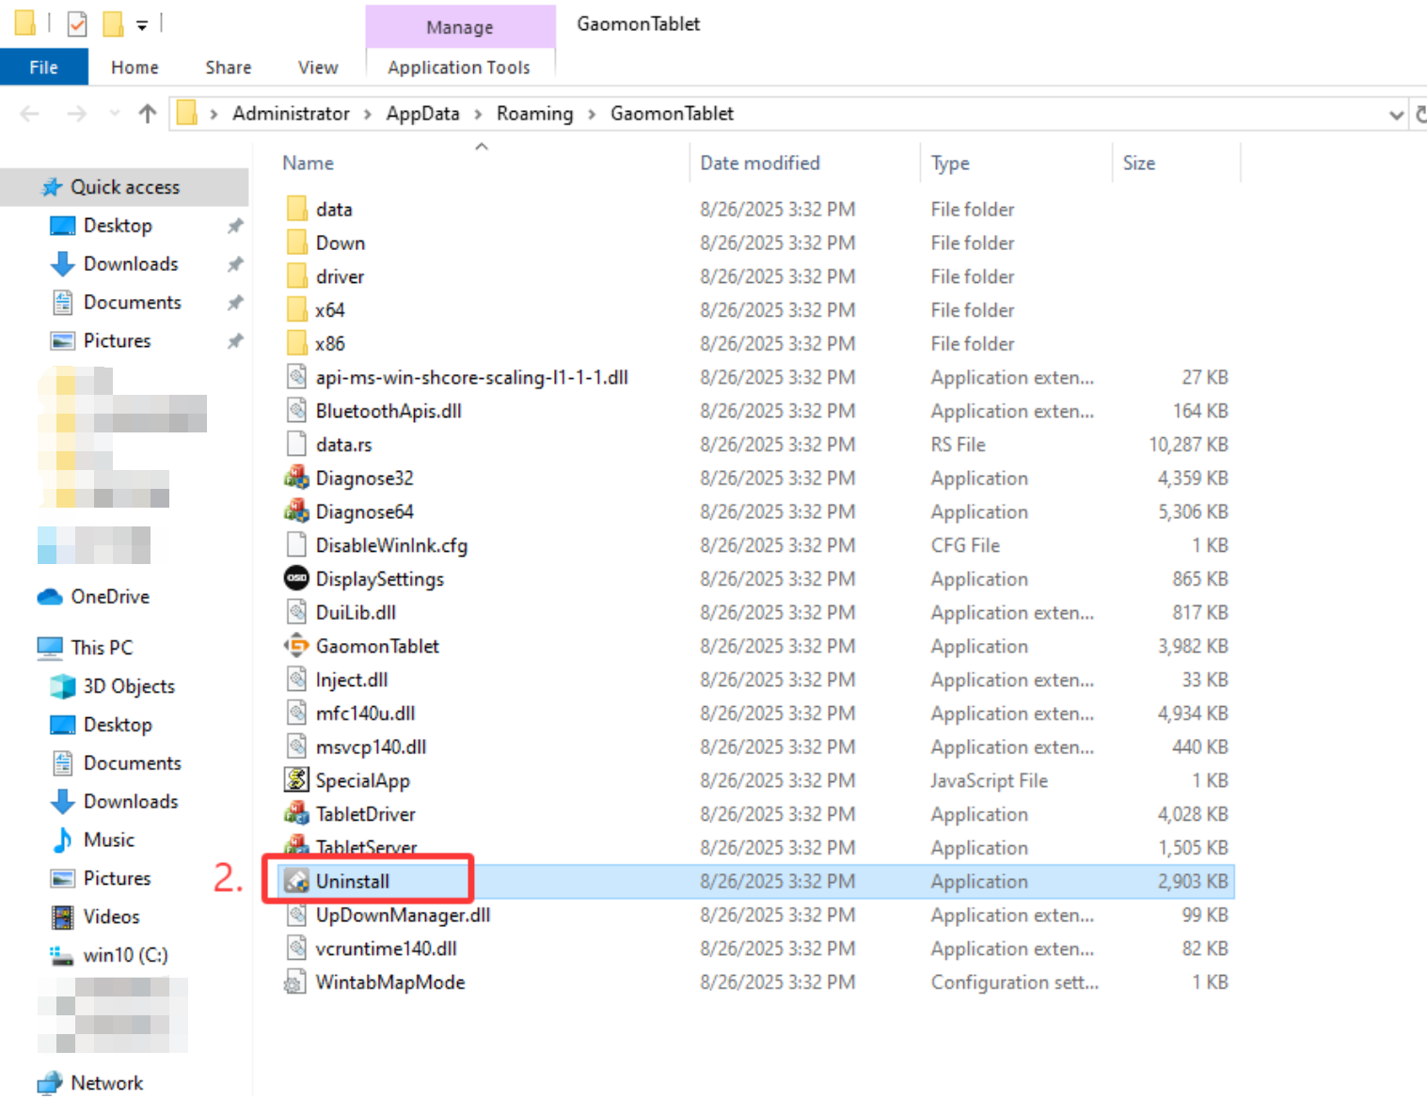Open the File menu
Image resolution: width=1427 pixels, height=1114 pixels.
pyautogui.click(x=43, y=68)
